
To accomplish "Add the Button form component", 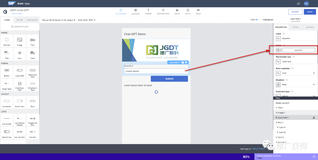I will pyautogui.click(x=7, y=72).
